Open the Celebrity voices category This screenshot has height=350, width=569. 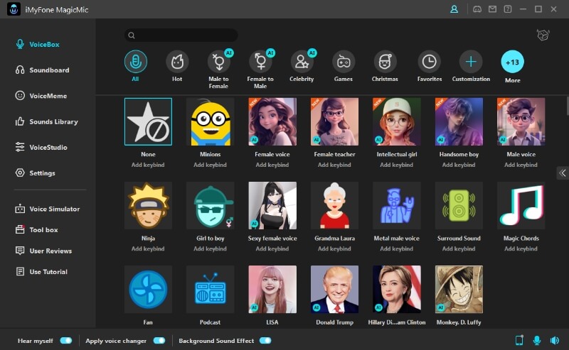302,62
